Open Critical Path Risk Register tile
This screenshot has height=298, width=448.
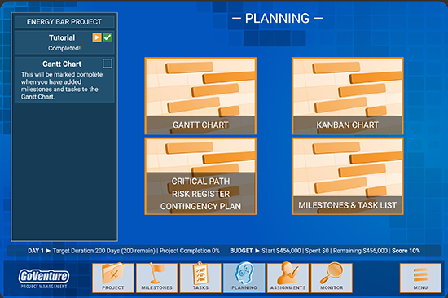coord(200,177)
